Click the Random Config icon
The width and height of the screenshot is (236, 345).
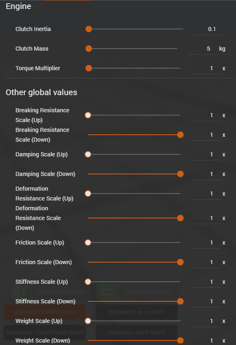106,292
